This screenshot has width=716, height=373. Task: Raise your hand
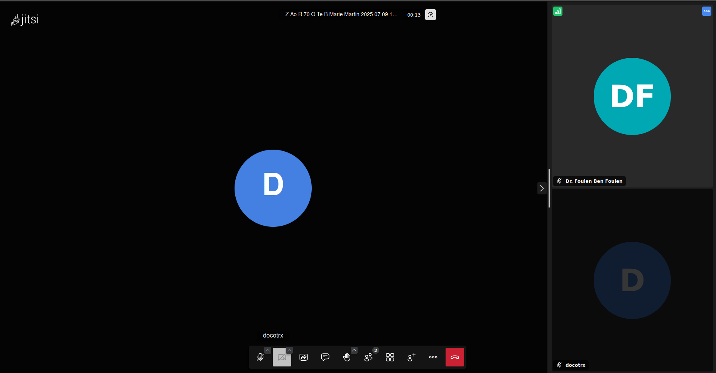[x=347, y=357]
